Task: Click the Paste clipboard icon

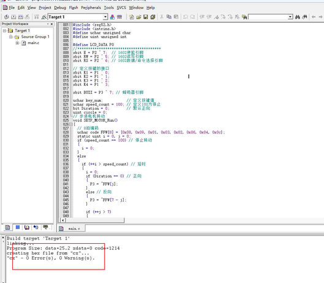Action: (x=176, y=17)
